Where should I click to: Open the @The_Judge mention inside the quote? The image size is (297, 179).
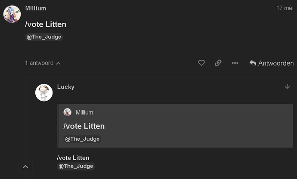click(82, 139)
